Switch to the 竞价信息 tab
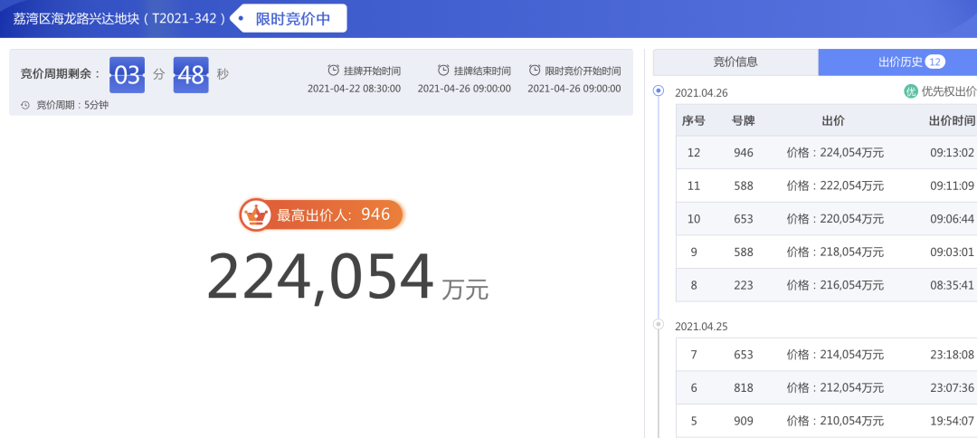 click(x=735, y=62)
